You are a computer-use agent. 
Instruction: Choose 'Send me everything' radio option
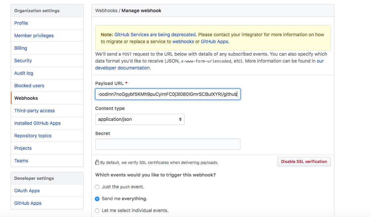click(97, 199)
